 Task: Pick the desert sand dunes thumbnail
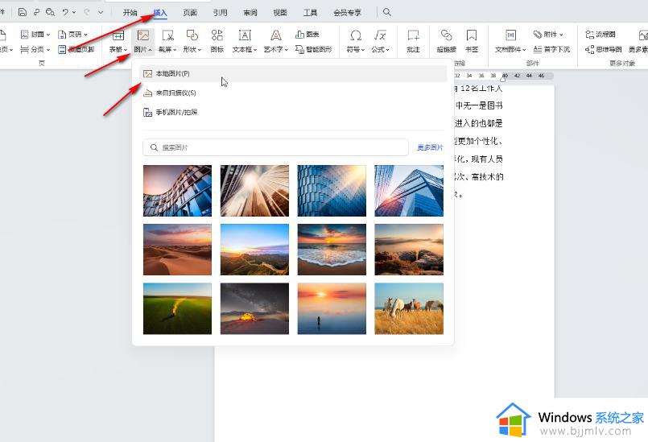click(x=177, y=250)
